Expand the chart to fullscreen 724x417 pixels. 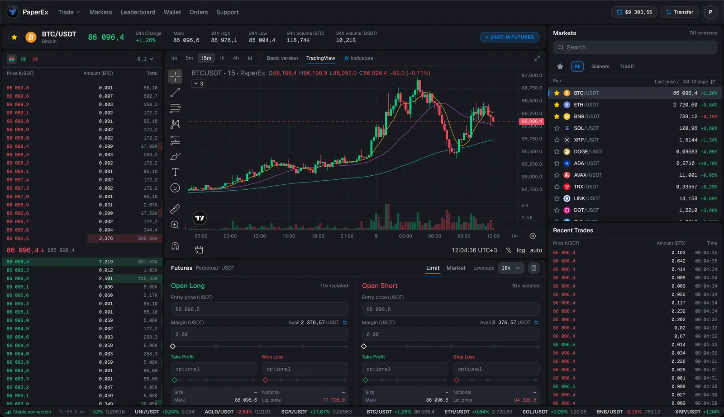pyautogui.click(x=537, y=58)
